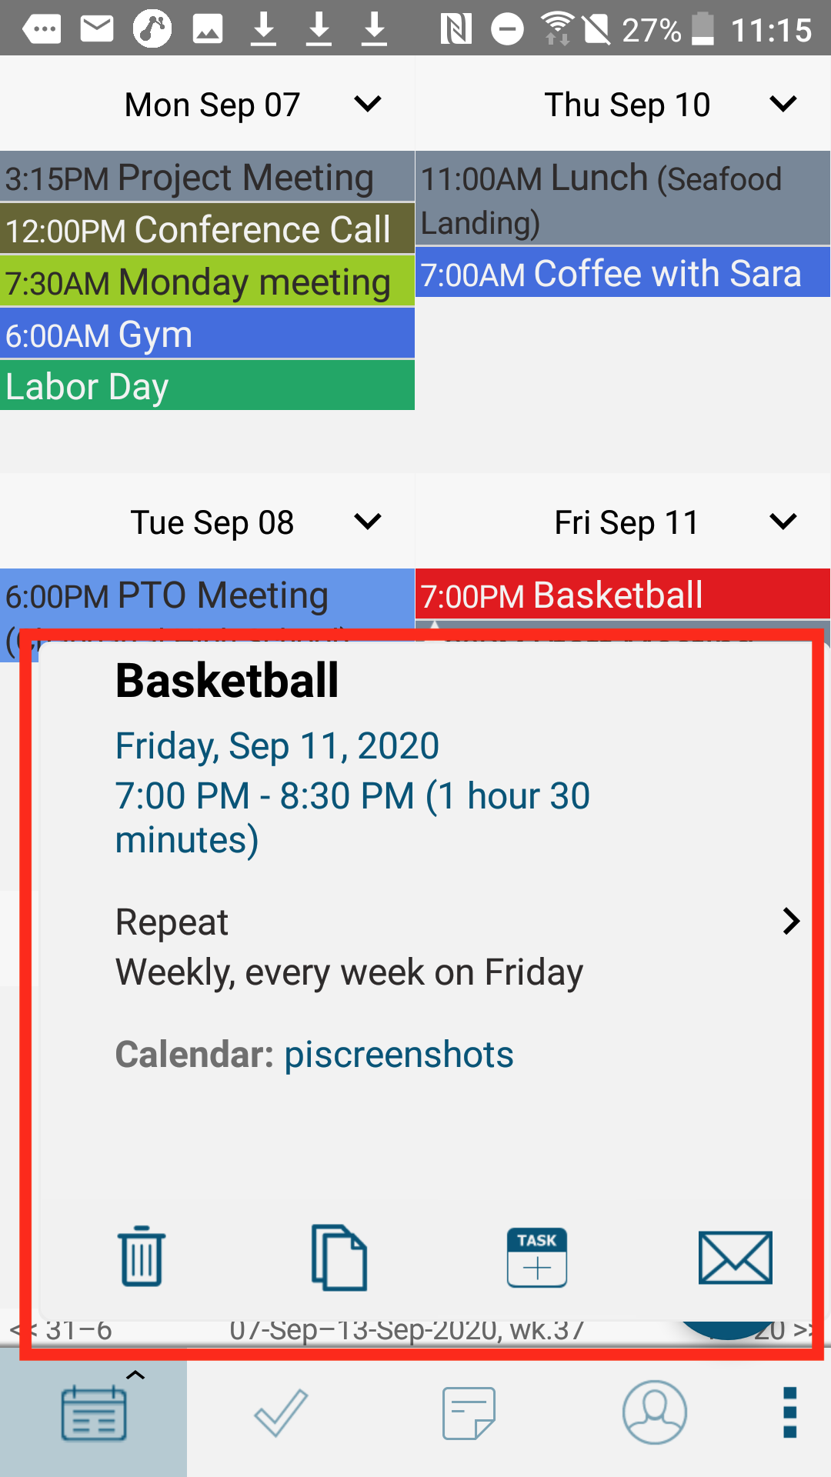Open Repeat settings chevron arrow
Viewport: 831px width, 1477px height.
pyautogui.click(x=791, y=921)
